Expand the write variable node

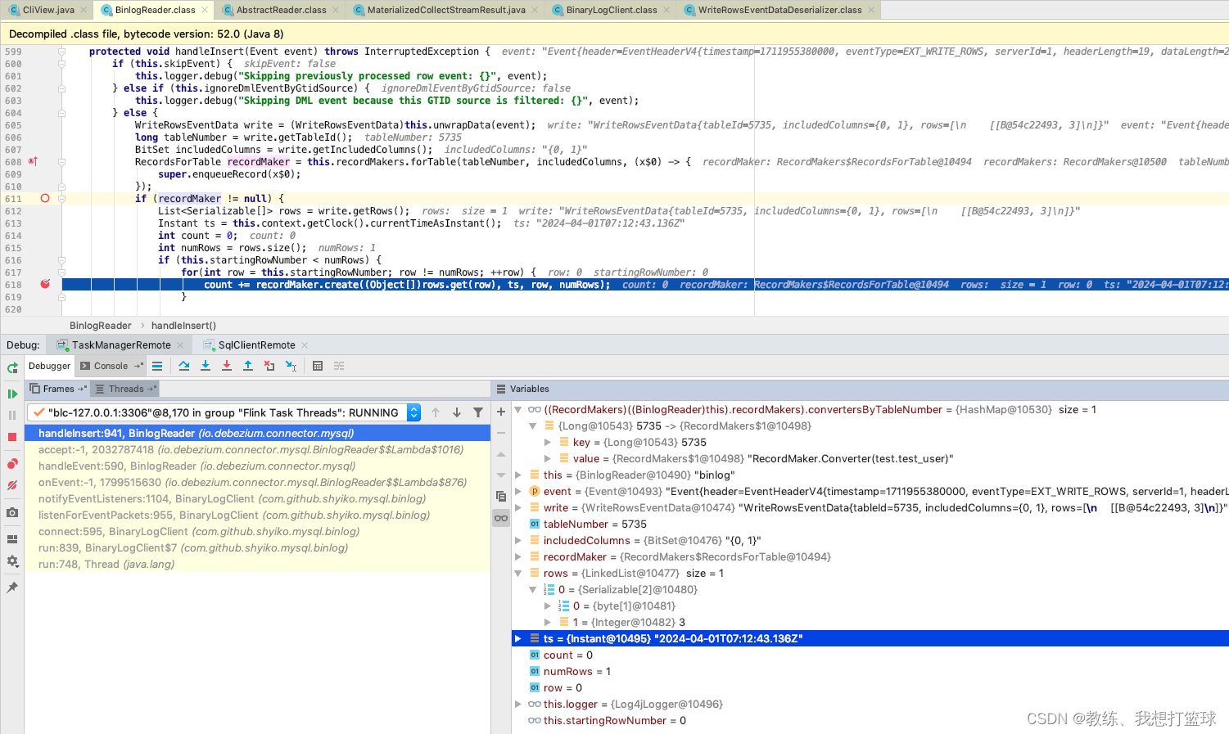tap(518, 507)
